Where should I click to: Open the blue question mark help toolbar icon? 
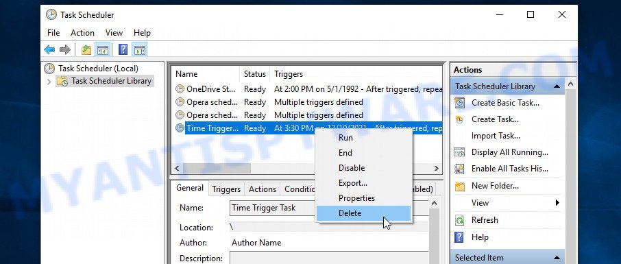coord(123,49)
